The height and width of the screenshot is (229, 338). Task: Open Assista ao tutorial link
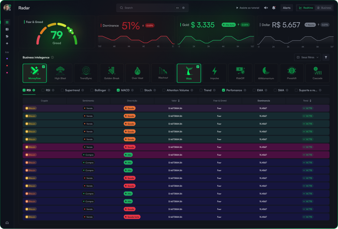coord(247,7)
